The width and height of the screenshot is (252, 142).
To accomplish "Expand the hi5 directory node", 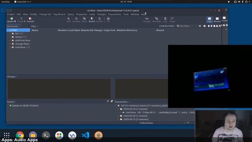I will pyautogui.click(x=10, y=34).
